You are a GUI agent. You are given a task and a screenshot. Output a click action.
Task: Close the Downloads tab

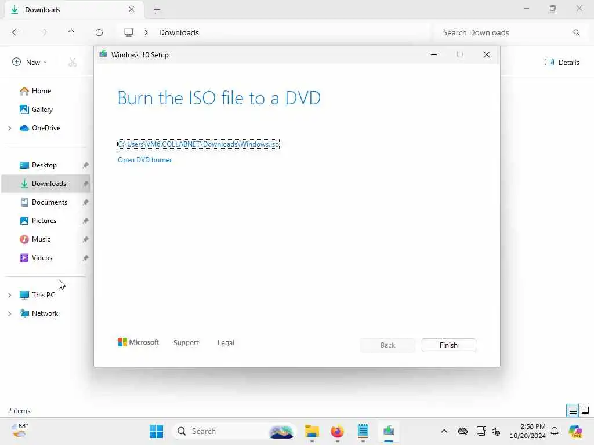click(132, 9)
